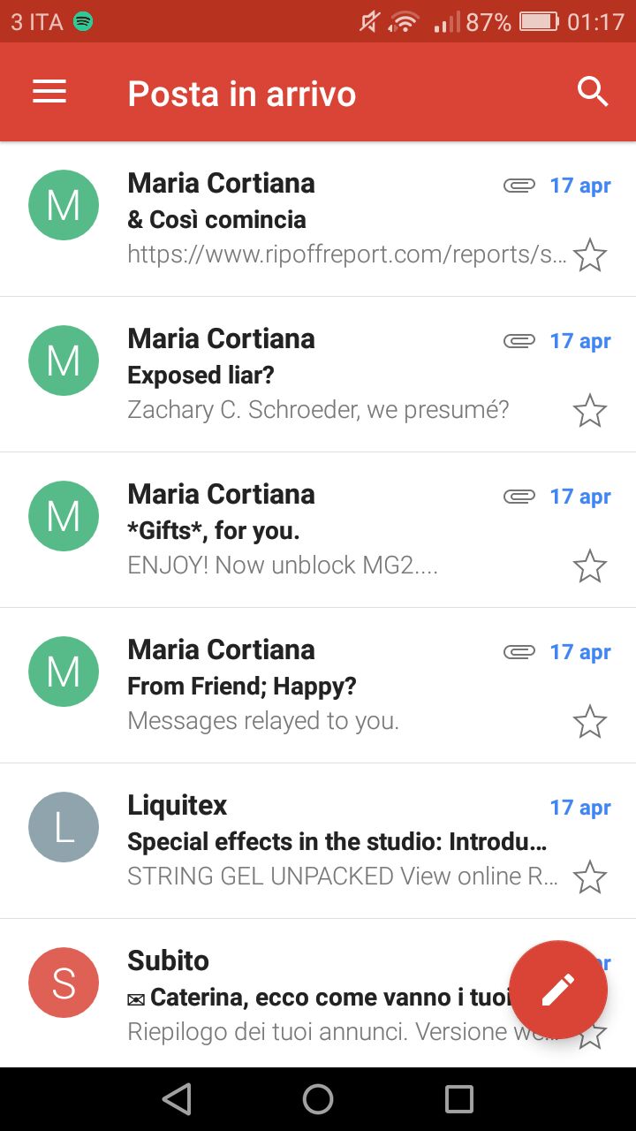
Task: Tap the 'Posta in arrivo' title
Action: 242,94
